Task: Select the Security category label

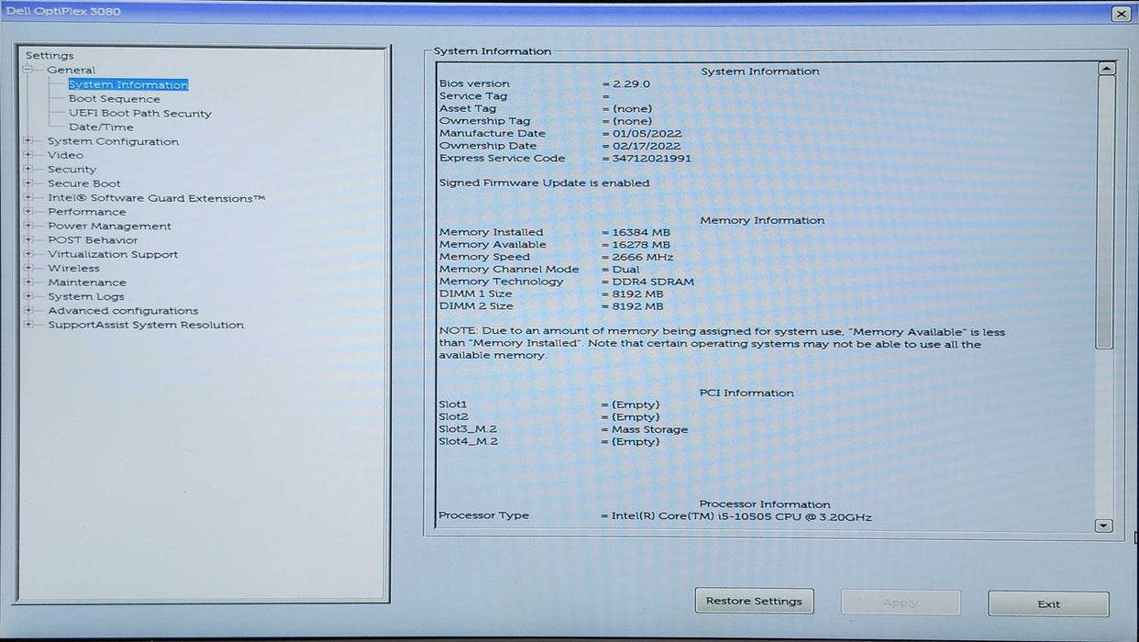Action: click(72, 170)
